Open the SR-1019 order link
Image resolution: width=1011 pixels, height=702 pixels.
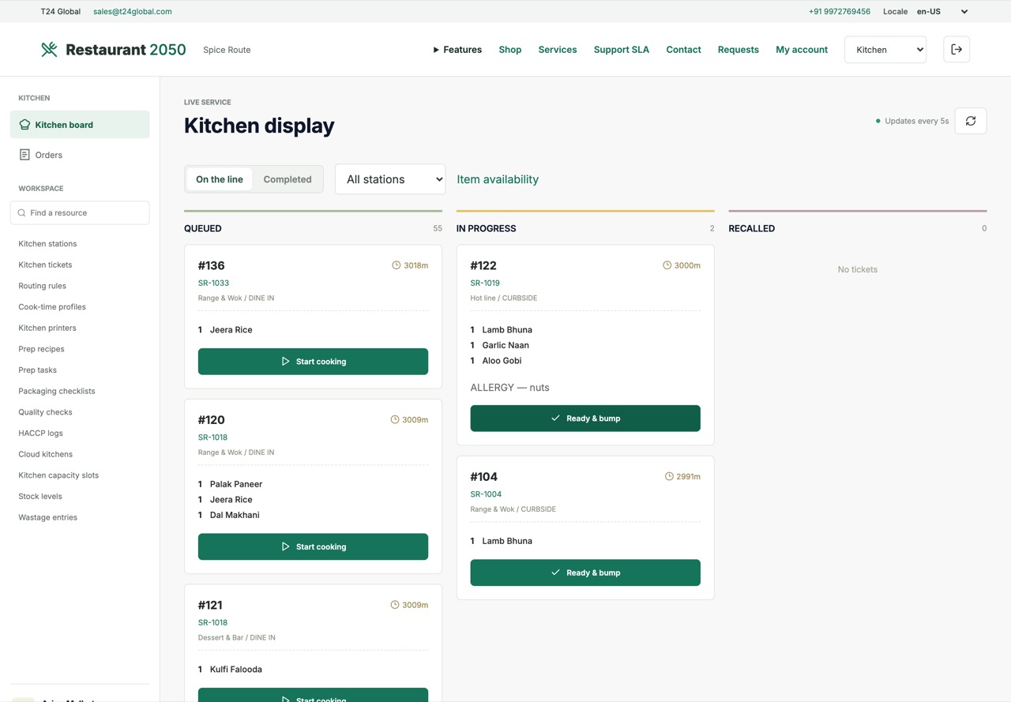pos(485,283)
